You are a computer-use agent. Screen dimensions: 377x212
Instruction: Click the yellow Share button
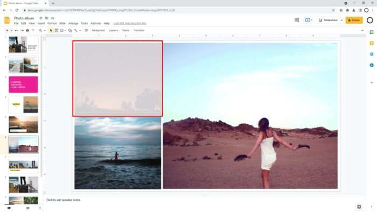(x=354, y=20)
